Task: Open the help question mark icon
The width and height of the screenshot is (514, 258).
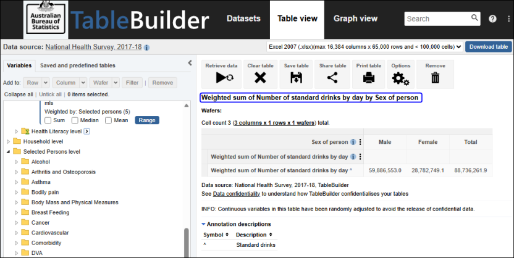Action: click(492, 19)
